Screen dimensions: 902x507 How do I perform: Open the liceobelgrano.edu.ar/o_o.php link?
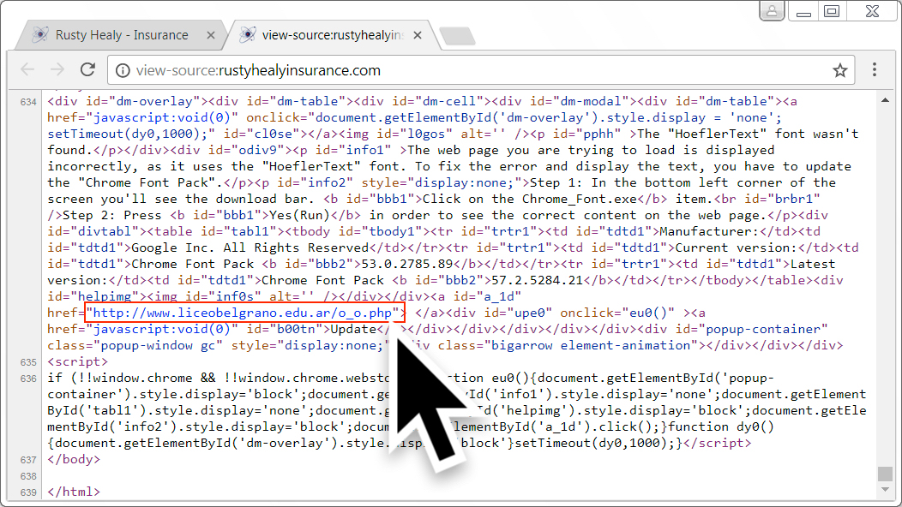coord(242,313)
